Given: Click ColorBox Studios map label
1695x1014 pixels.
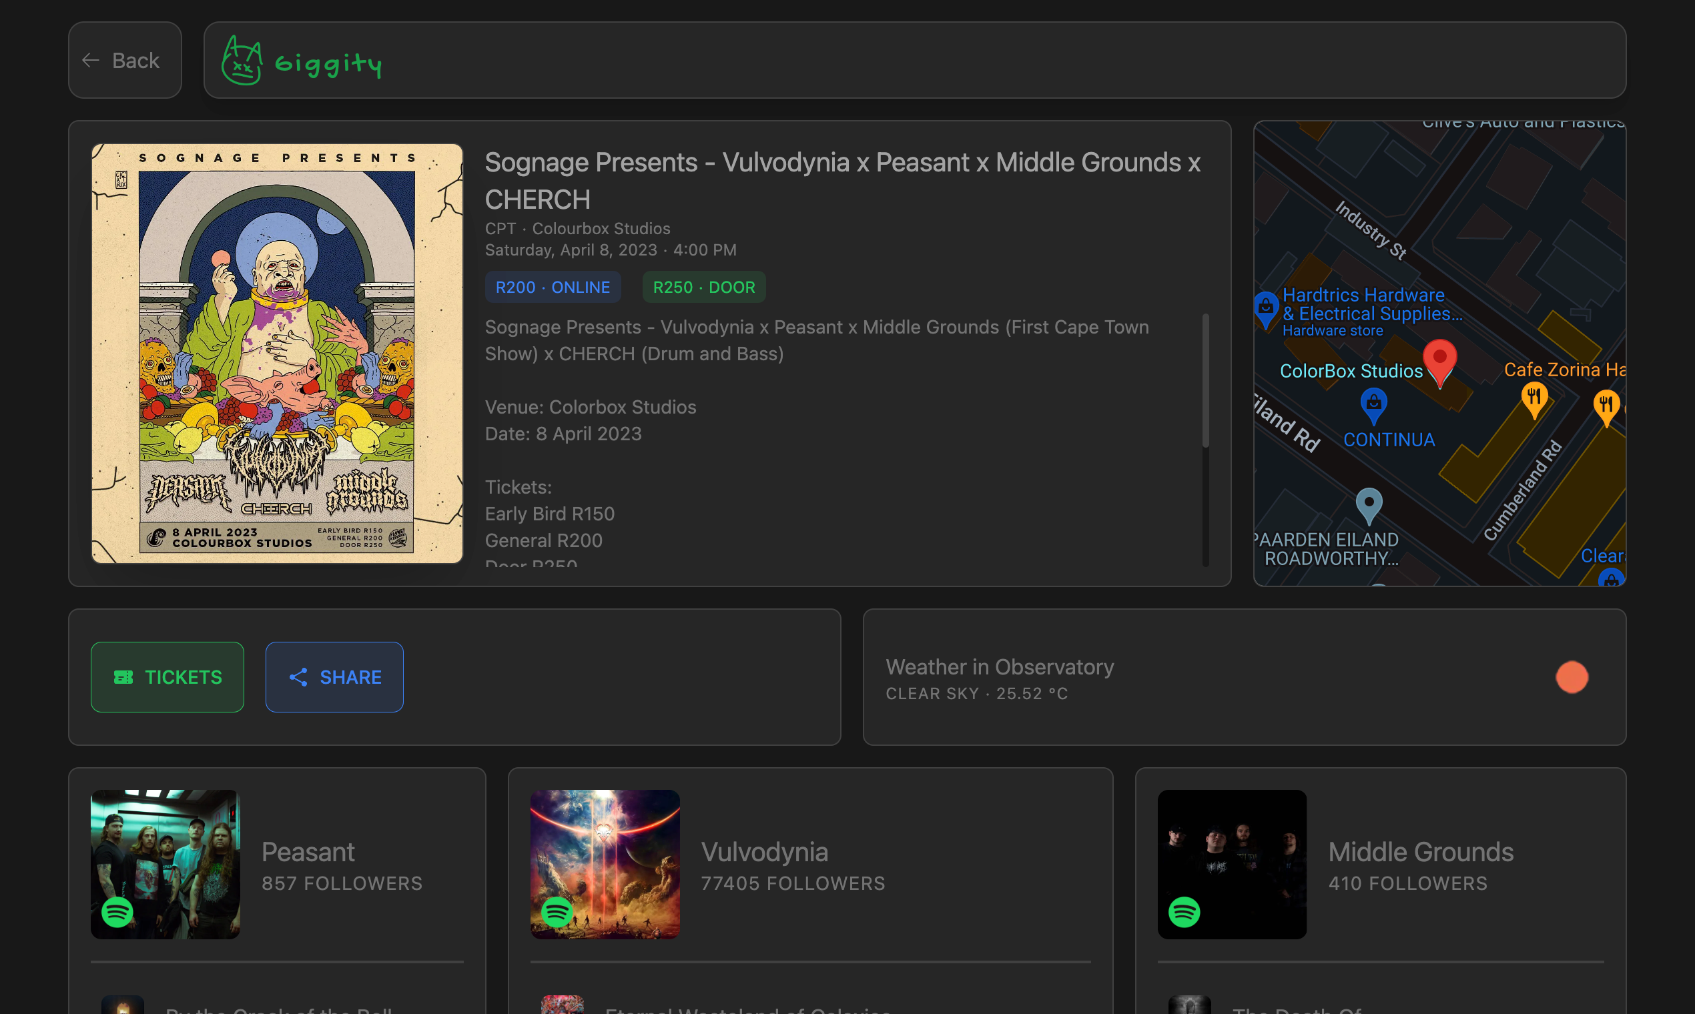Looking at the screenshot, I should [1351, 371].
